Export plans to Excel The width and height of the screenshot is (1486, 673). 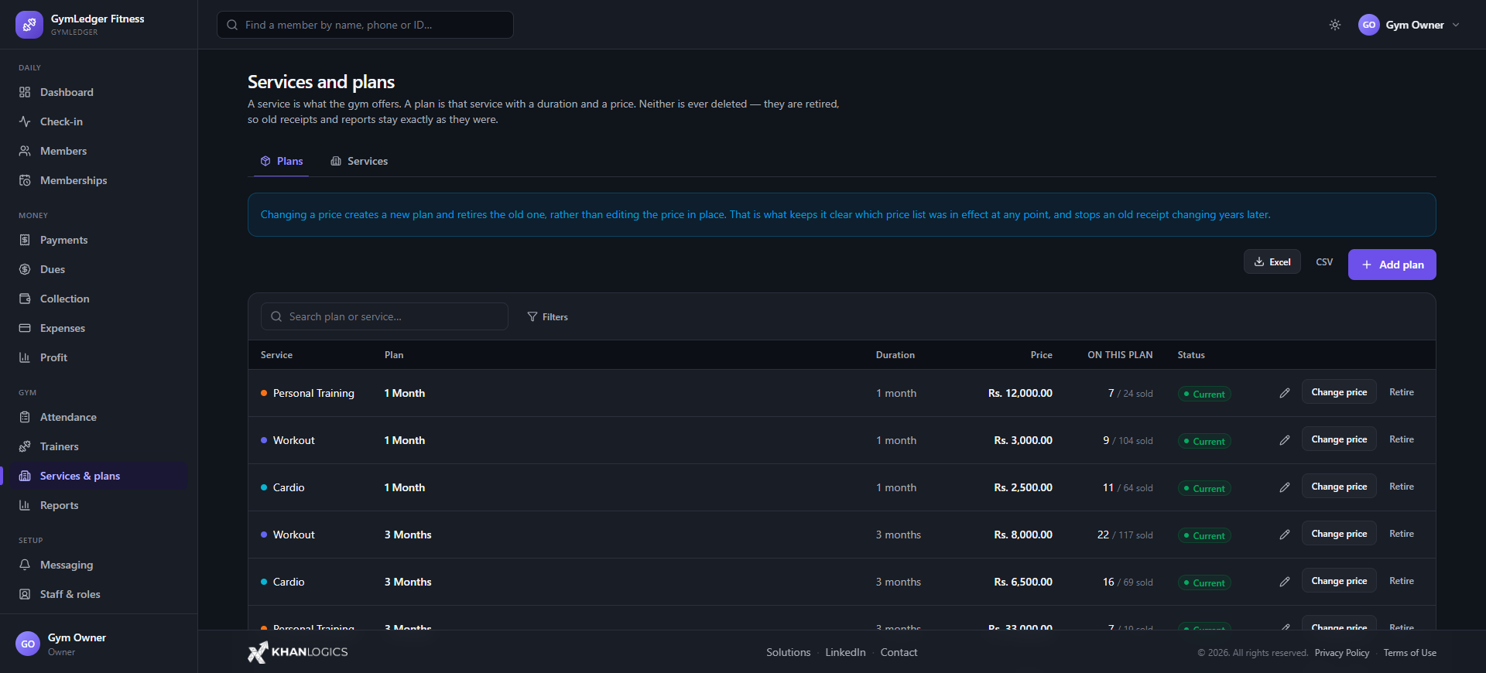pyautogui.click(x=1272, y=262)
